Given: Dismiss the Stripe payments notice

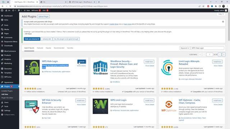Looking at the screenshot, I should coord(223,21).
